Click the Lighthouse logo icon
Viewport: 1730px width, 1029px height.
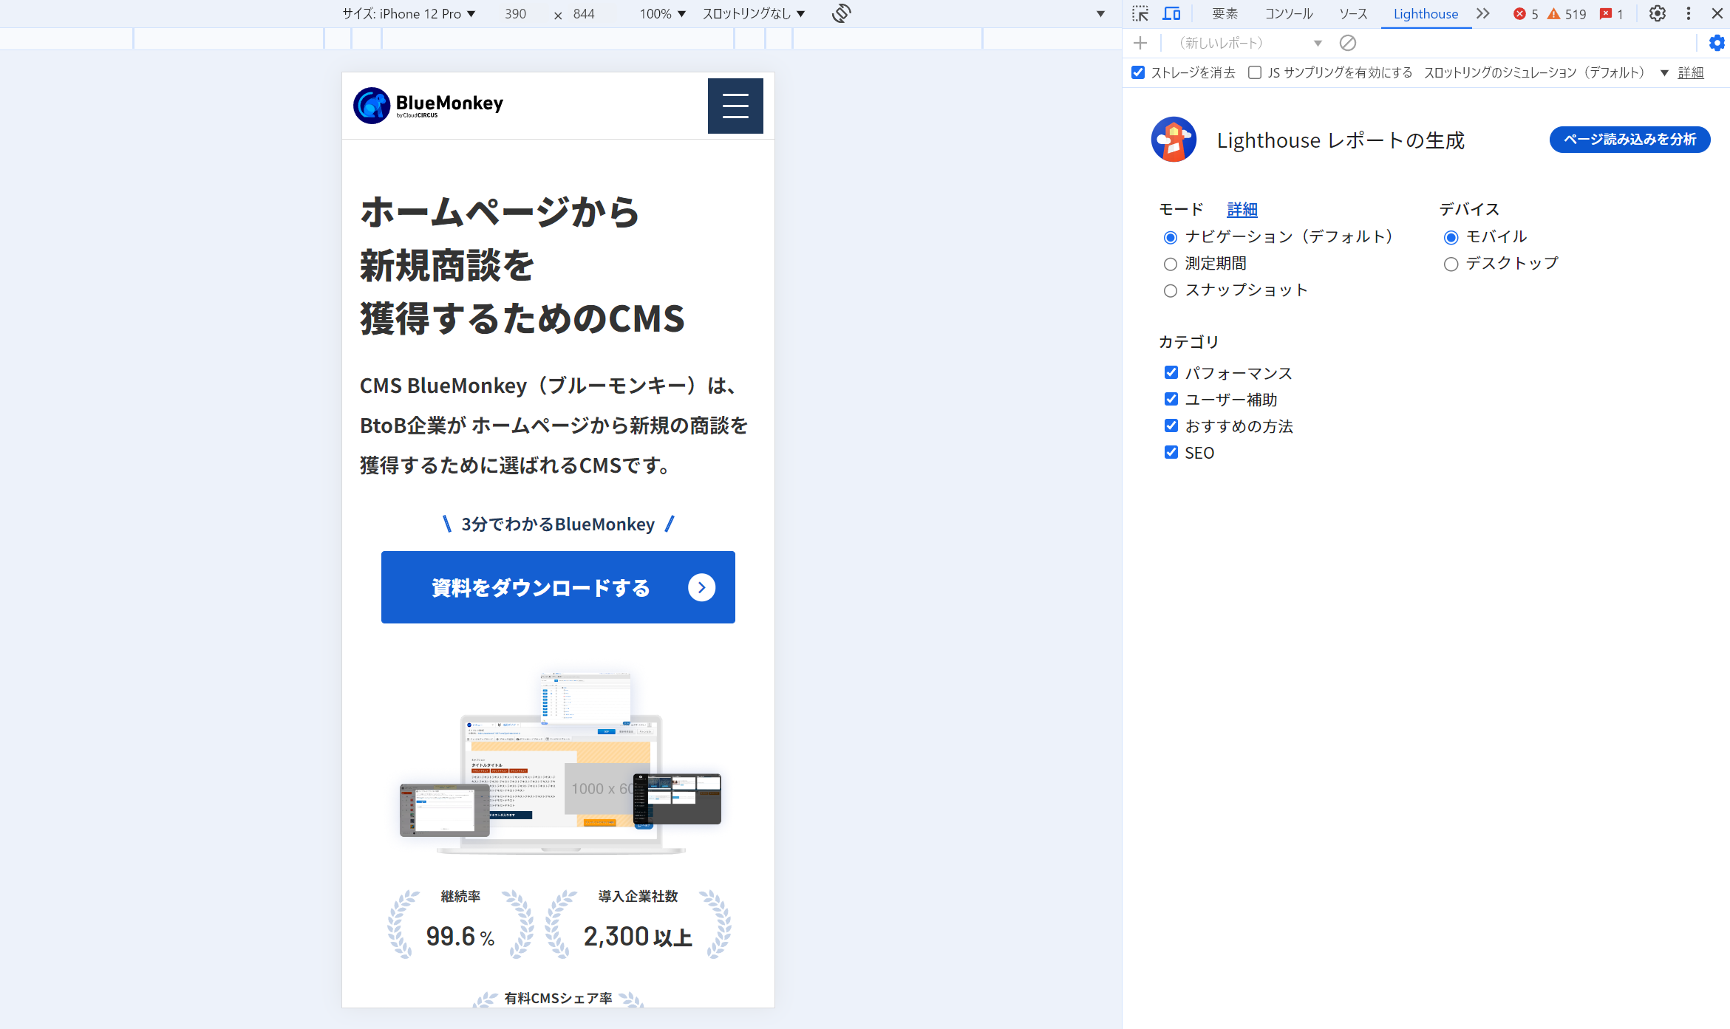(x=1174, y=139)
